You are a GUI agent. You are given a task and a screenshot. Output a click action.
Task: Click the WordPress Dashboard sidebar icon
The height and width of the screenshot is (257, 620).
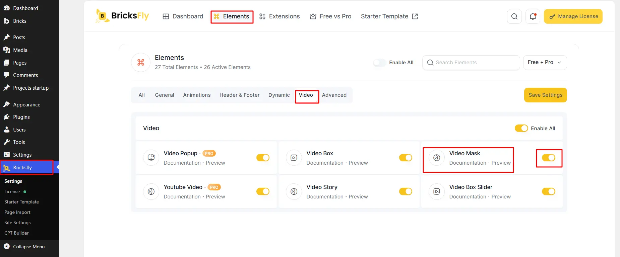(x=7, y=8)
